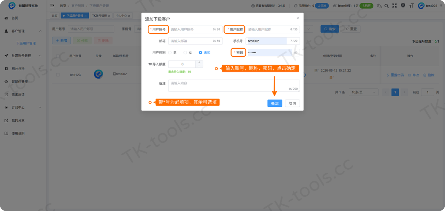
Task: Open font size setting icon in header
Action: pyautogui.click(x=412, y=6)
